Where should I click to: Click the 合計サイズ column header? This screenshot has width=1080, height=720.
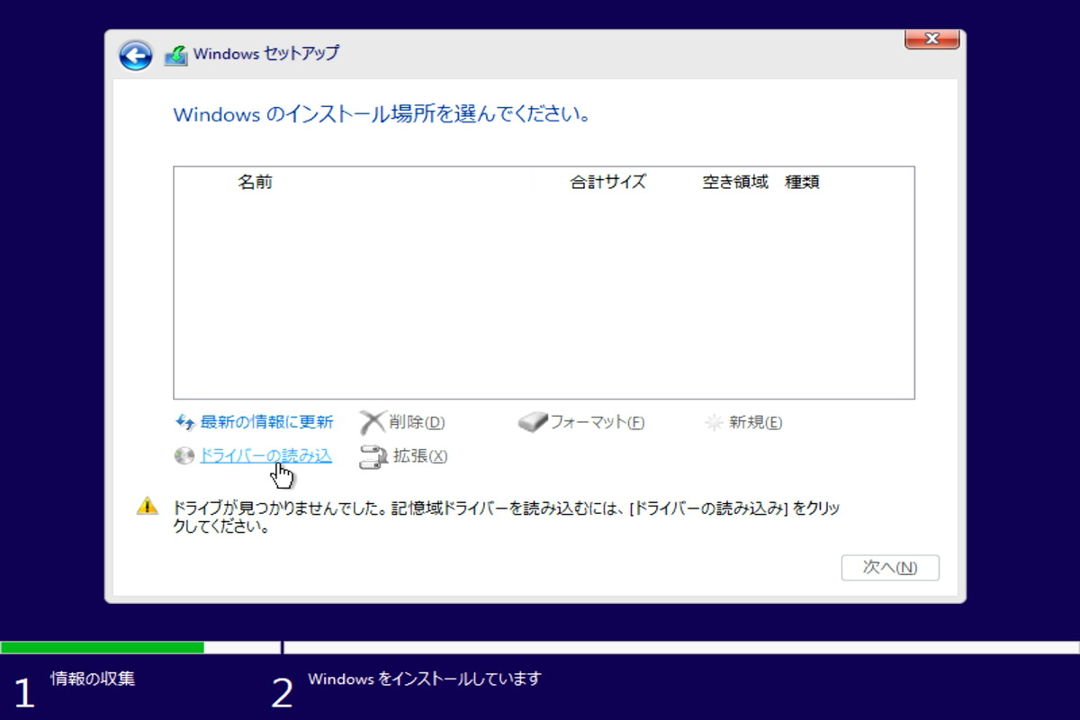[x=608, y=182]
